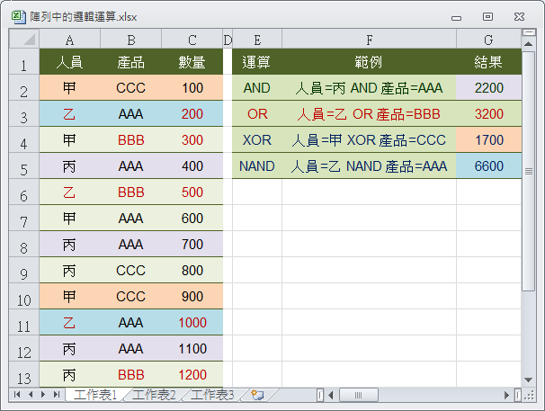The height and width of the screenshot is (411, 545).
Task: Select column B header
Action: point(130,40)
